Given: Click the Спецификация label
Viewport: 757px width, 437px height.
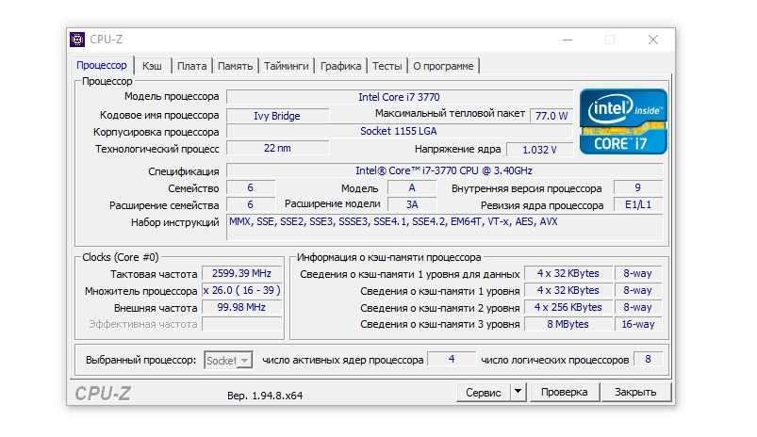Looking at the screenshot, I should pyautogui.click(x=184, y=171).
